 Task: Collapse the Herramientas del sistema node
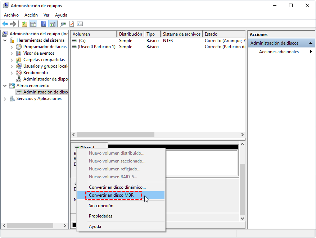[5, 40]
